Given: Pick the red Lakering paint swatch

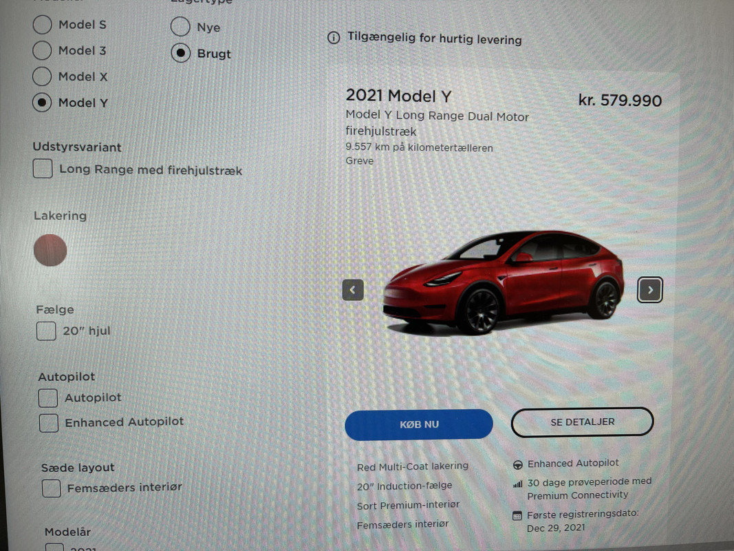Looking at the screenshot, I should coord(50,250).
